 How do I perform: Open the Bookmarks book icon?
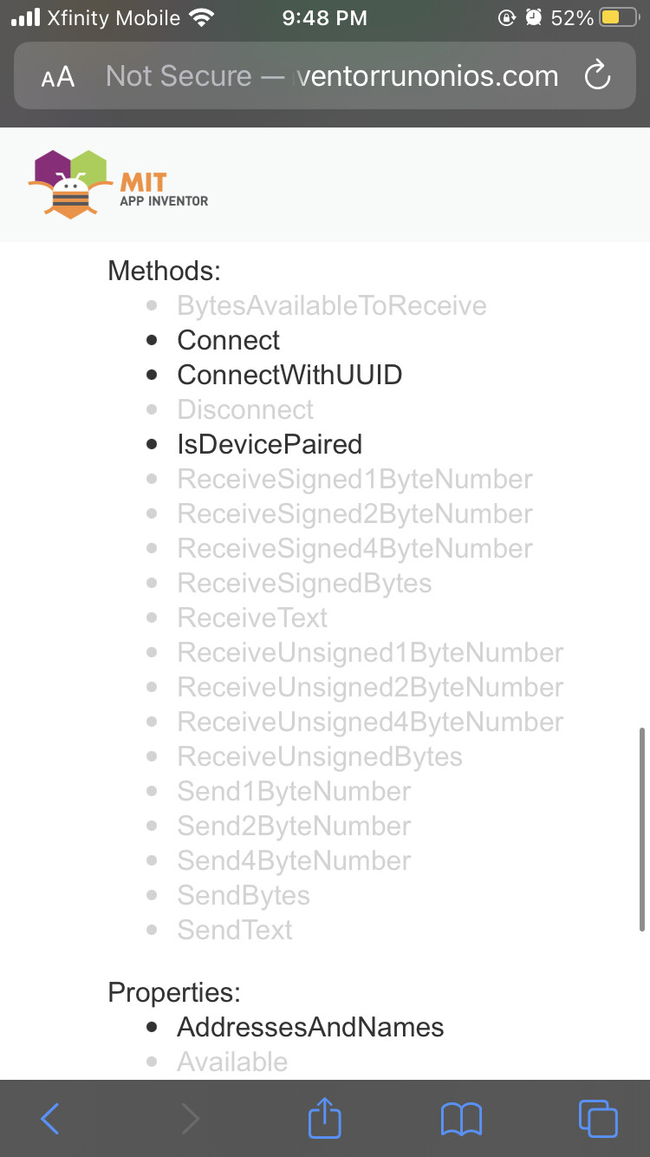click(461, 1118)
